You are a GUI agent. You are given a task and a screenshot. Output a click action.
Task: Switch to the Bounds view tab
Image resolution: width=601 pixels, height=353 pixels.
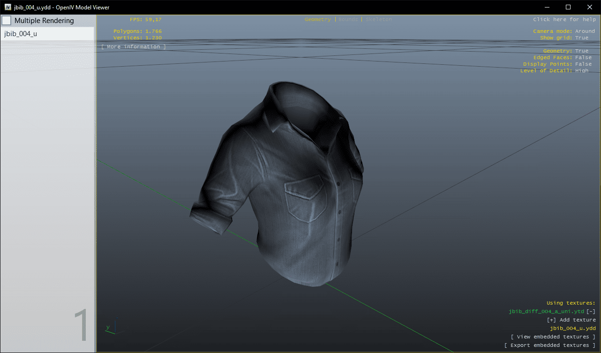(x=348, y=20)
